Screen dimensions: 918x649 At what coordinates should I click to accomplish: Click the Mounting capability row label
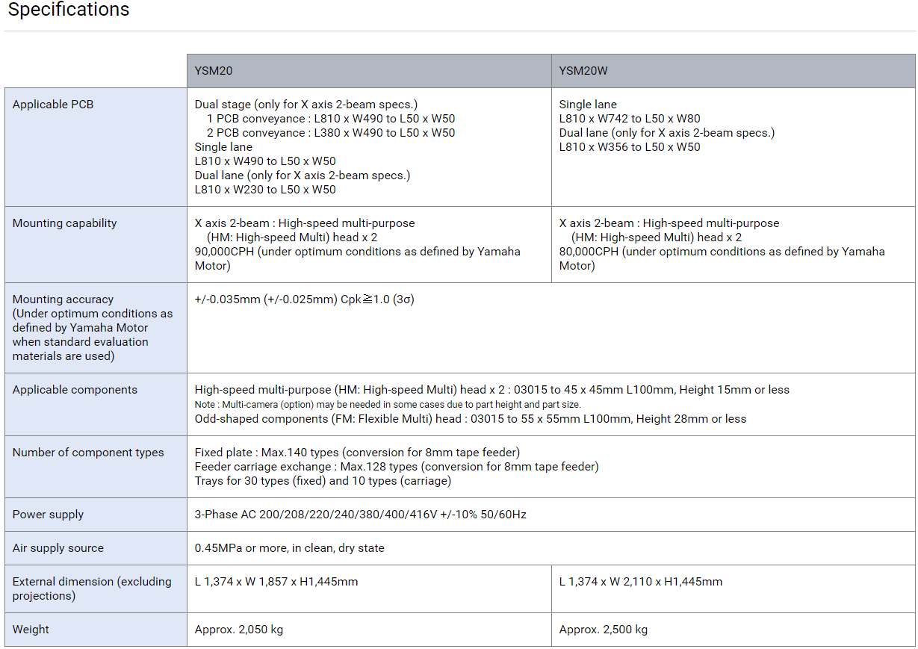tap(65, 223)
